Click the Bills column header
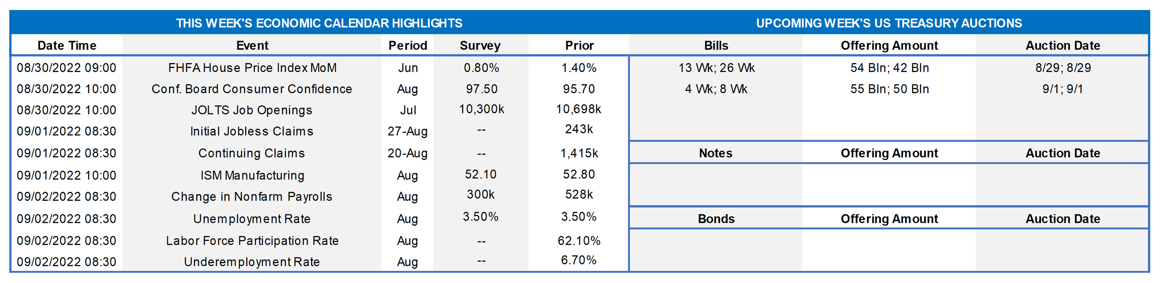The image size is (1161, 283). (716, 46)
